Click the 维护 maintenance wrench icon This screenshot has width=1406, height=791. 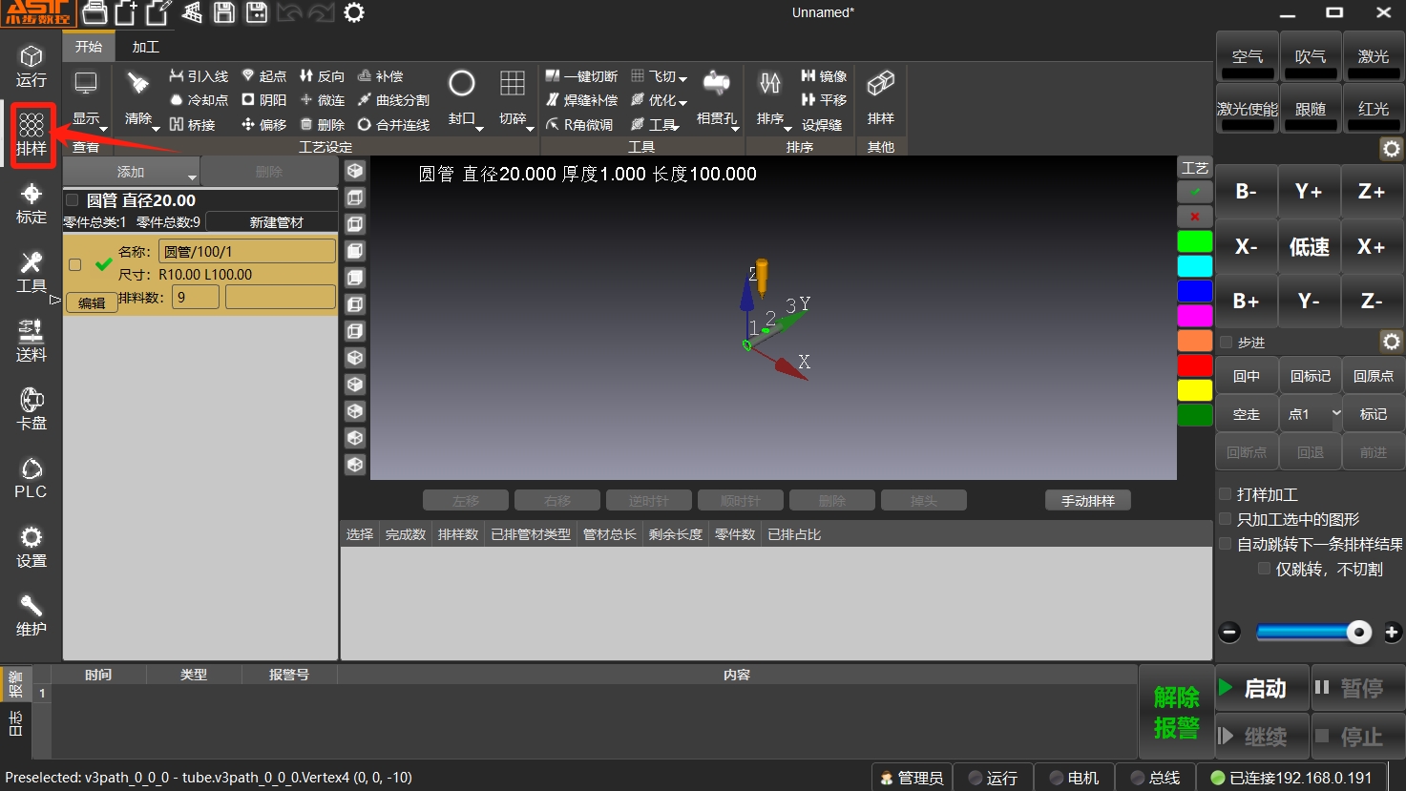point(31,615)
